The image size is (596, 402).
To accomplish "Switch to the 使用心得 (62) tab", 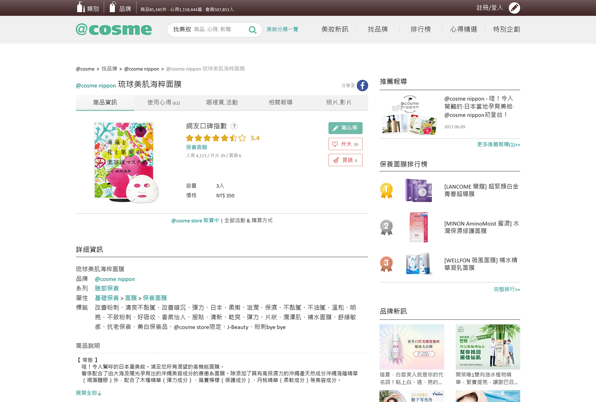I will [x=163, y=102].
